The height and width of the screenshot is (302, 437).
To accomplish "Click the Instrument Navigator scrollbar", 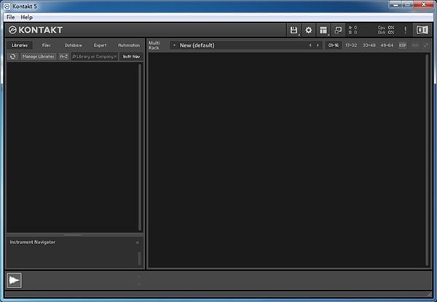I will (139, 258).
